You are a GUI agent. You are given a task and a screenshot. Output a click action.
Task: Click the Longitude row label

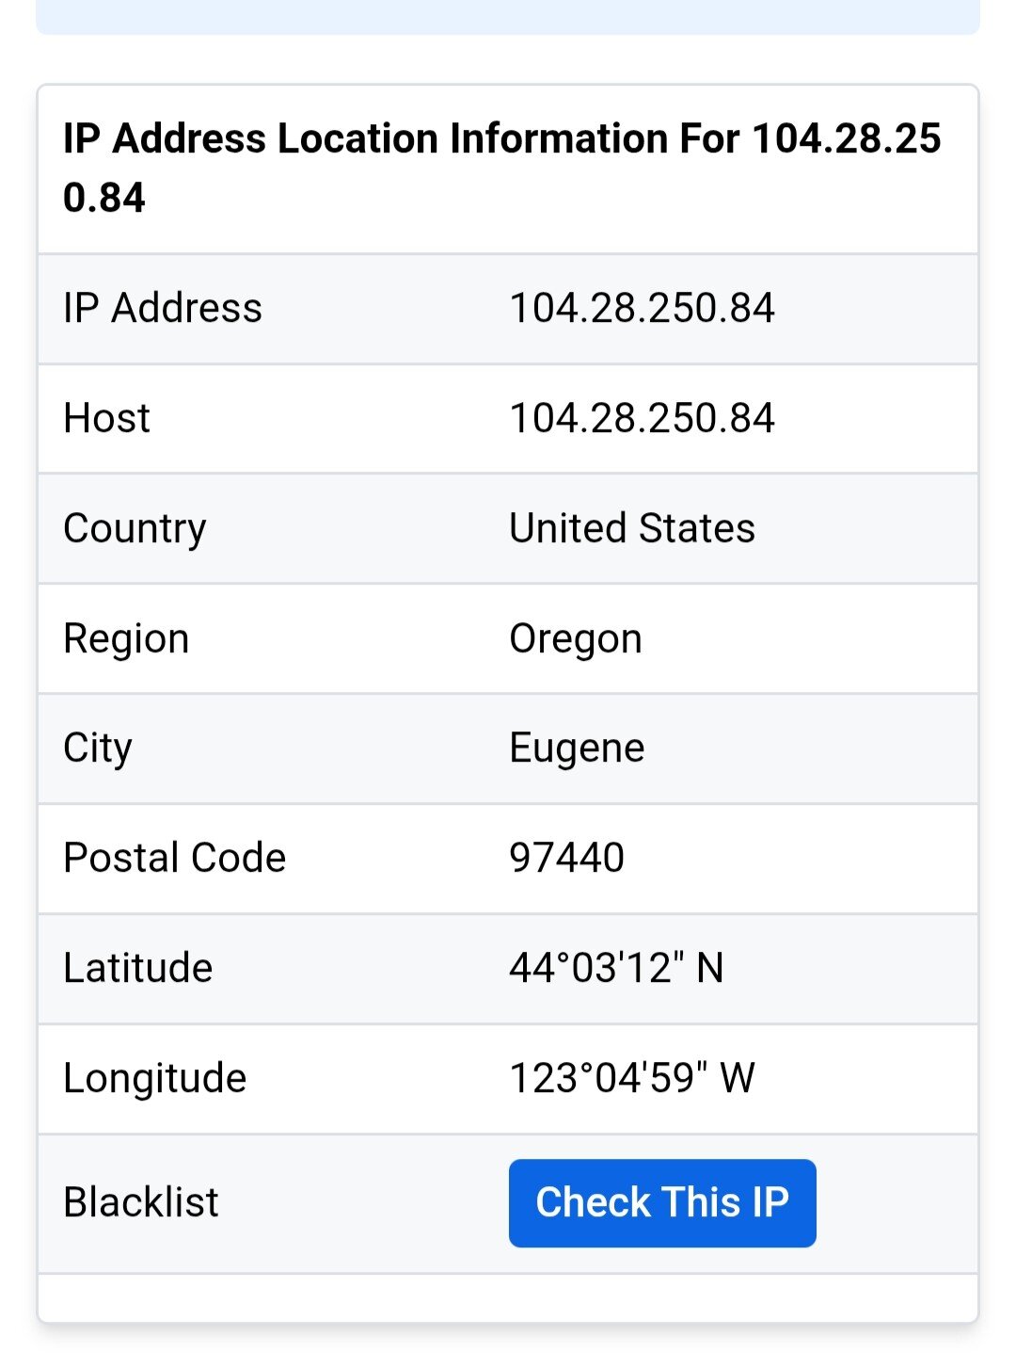(x=154, y=1078)
